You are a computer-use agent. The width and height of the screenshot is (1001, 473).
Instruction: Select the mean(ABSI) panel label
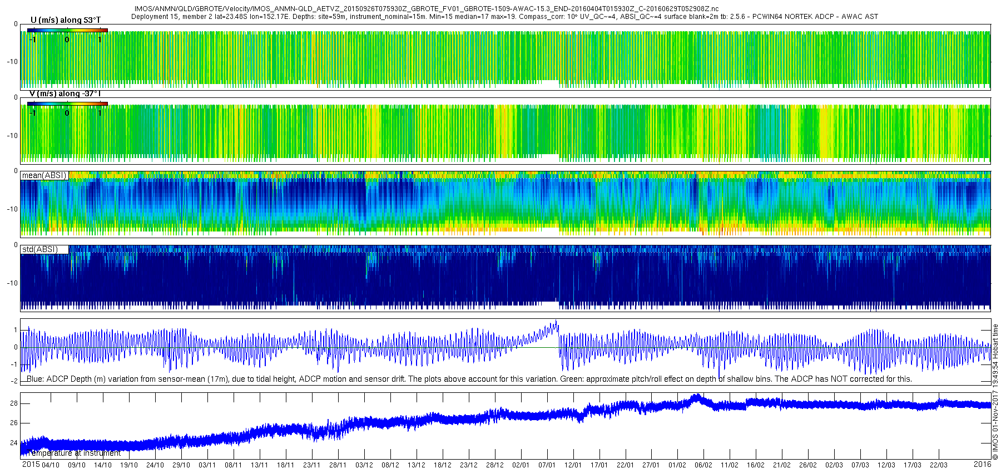point(44,175)
